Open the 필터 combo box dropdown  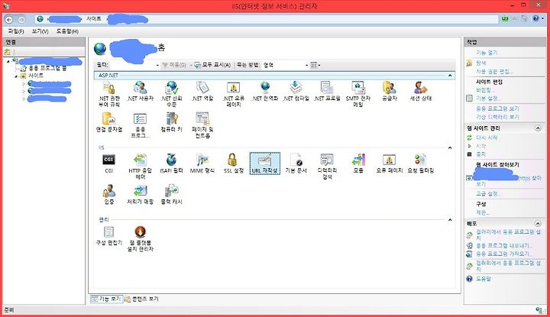coord(157,65)
